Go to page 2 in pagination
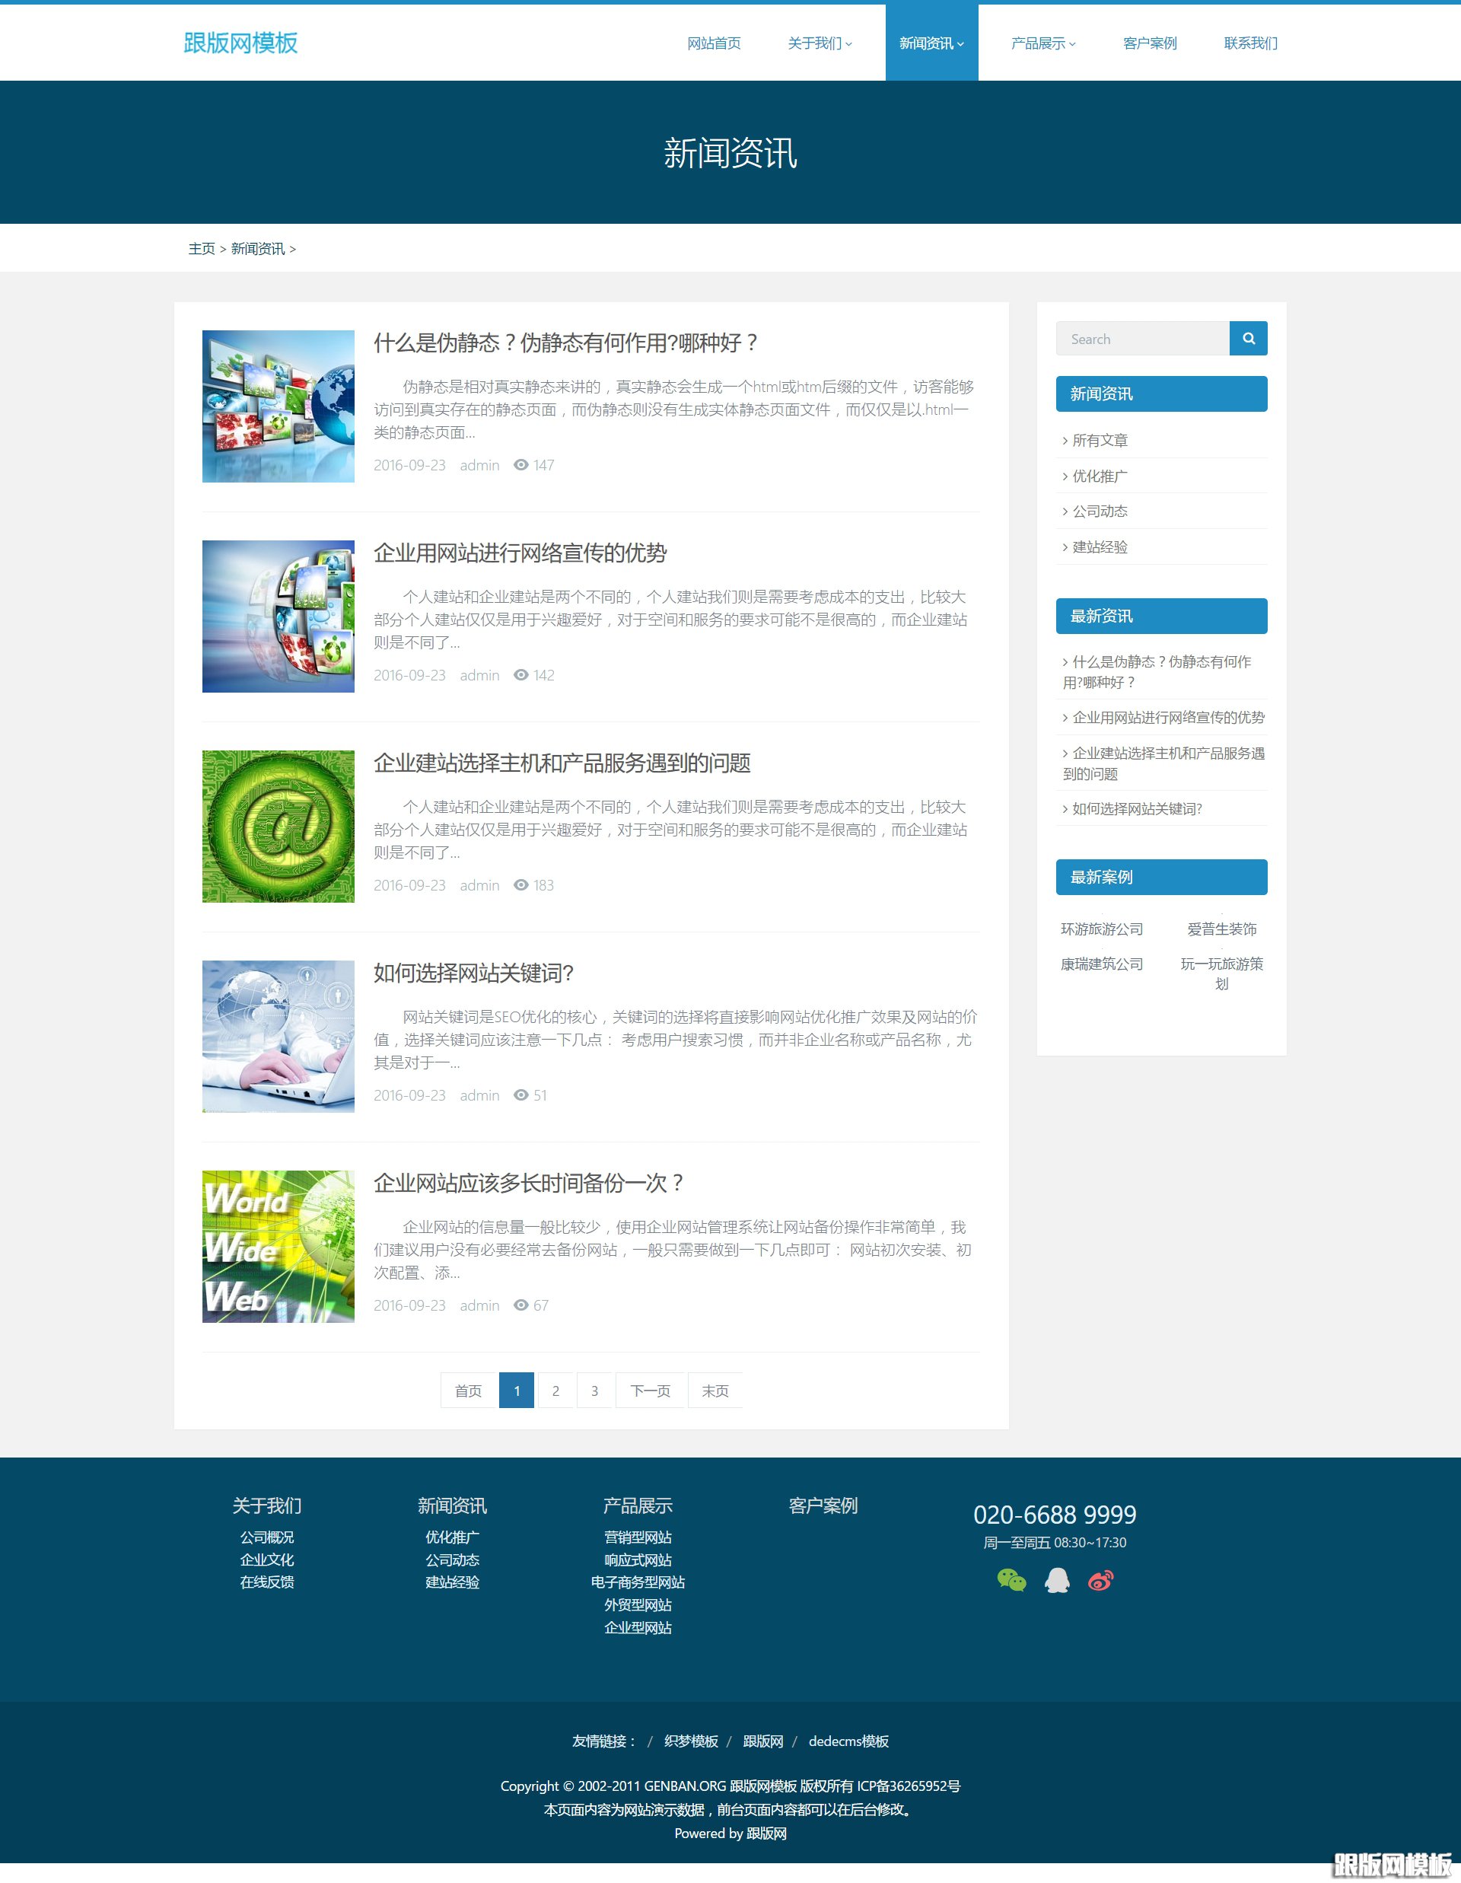Screen dimensions: 1461x1883 [x=556, y=1390]
